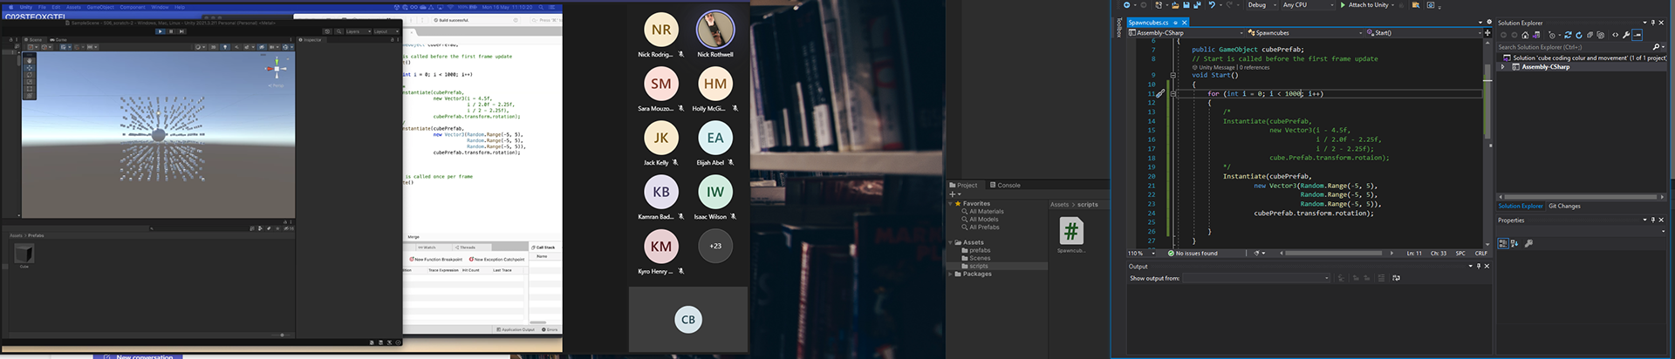Click the Alphabetical sort icon in Properties panel
The image size is (1675, 359).
(x=1514, y=243)
